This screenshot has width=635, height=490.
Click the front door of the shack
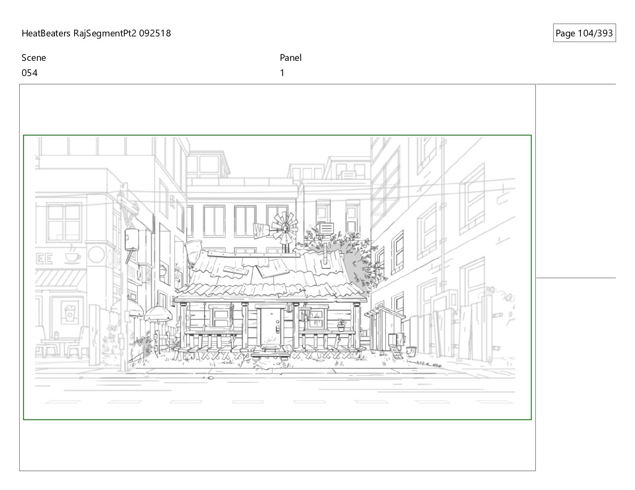click(x=272, y=325)
